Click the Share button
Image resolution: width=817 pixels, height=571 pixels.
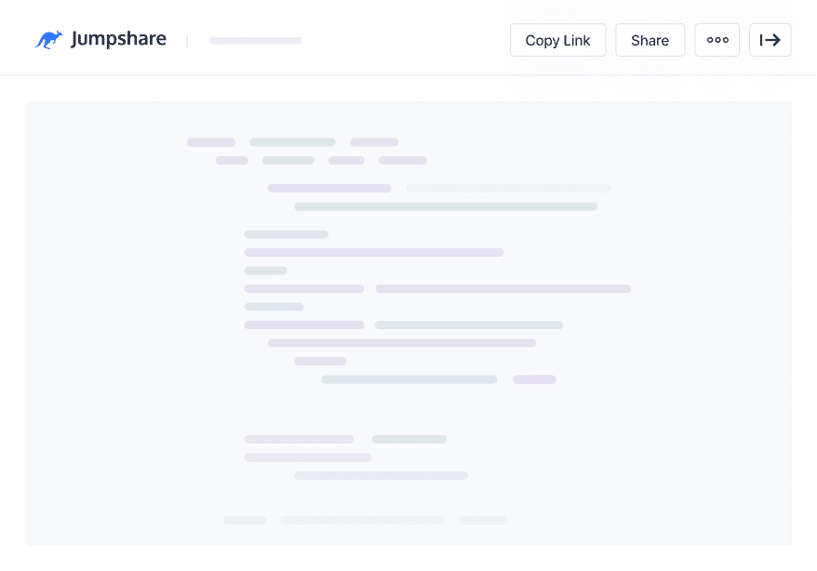[650, 40]
